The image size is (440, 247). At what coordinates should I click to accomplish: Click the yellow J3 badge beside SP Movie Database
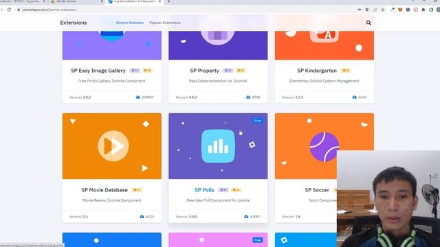tap(137, 190)
